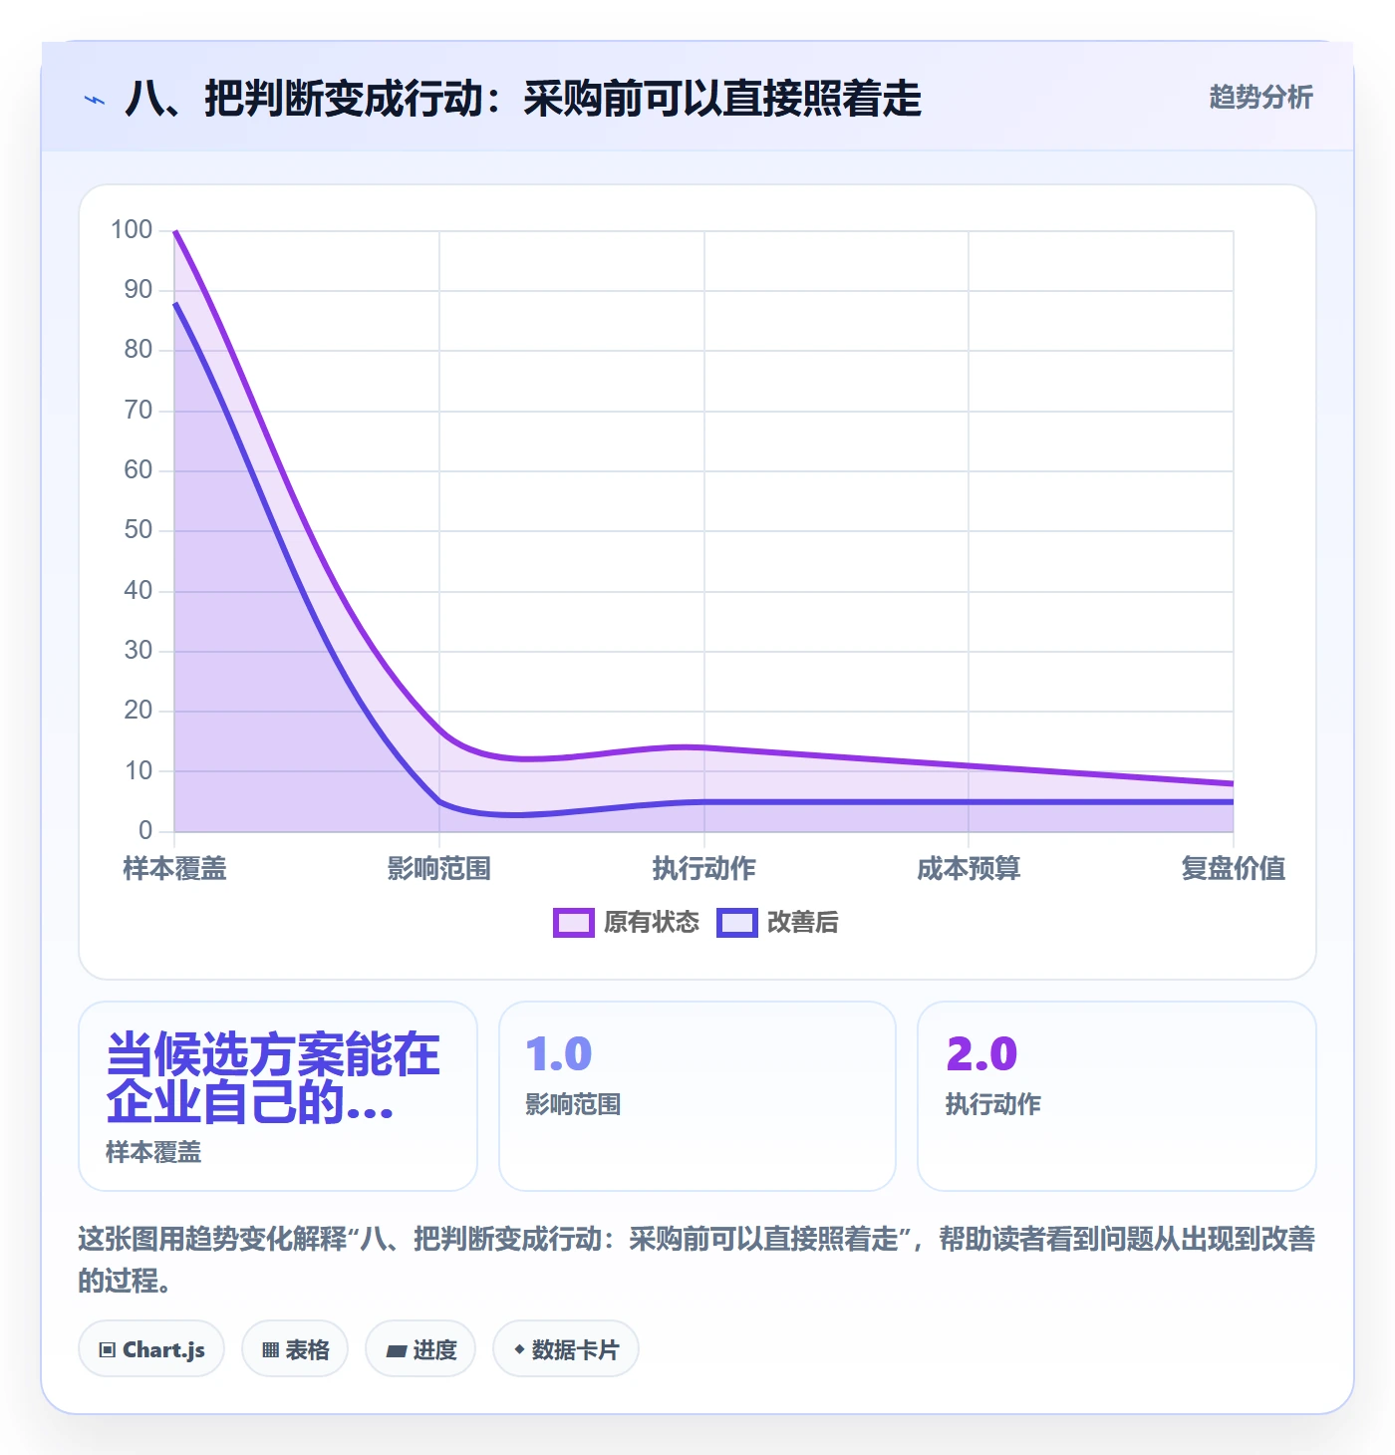Toggle the 原有状态 legend swatch

573,923
